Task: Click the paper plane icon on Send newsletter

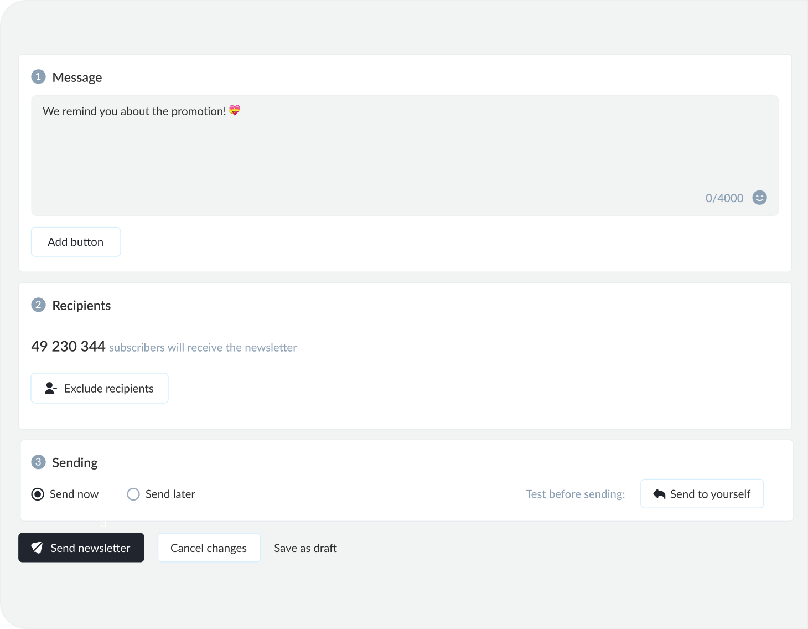Action: (37, 548)
